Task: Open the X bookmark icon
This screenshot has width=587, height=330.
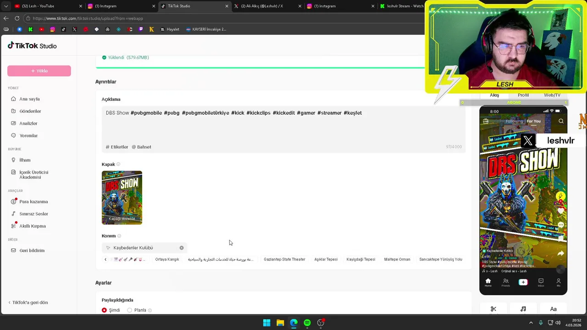Action: pos(75,29)
